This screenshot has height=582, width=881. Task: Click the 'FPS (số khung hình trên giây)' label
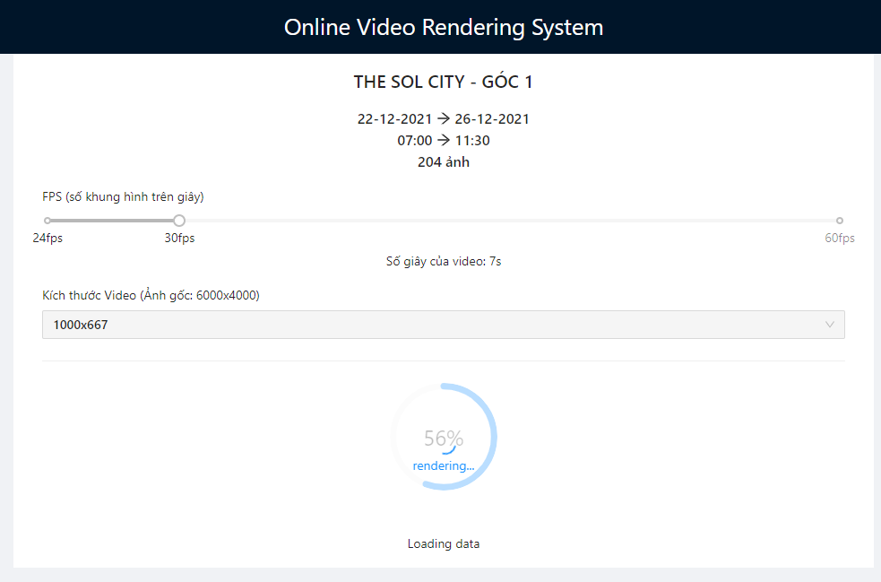point(123,196)
